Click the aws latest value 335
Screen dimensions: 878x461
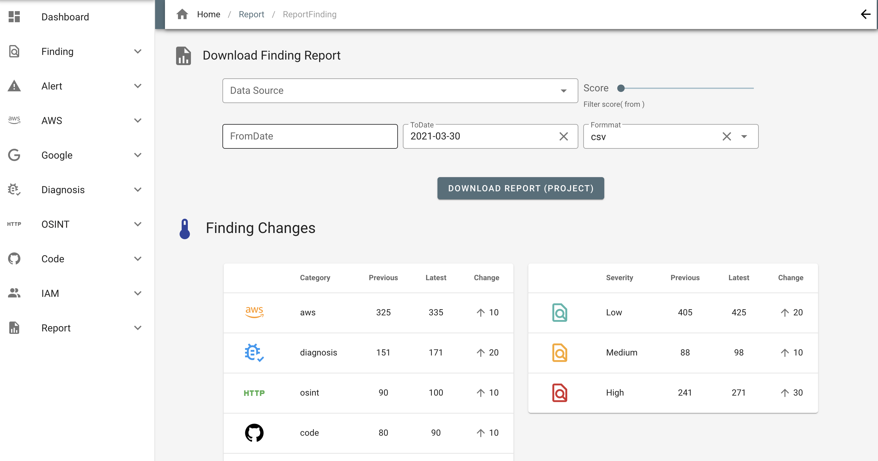coord(436,312)
